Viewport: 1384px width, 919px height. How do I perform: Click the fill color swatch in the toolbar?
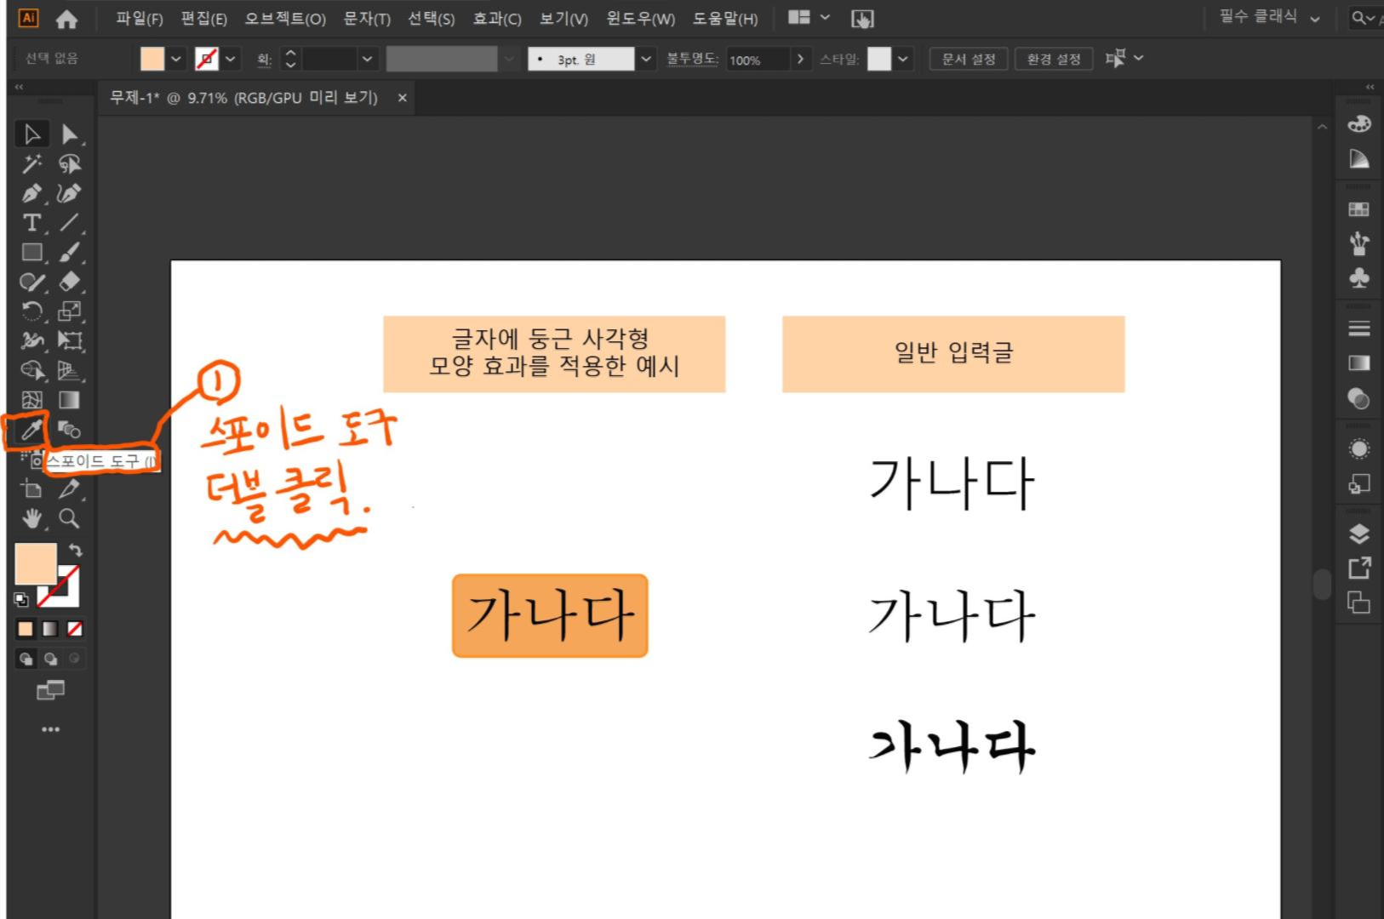click(x=153, y=58)
